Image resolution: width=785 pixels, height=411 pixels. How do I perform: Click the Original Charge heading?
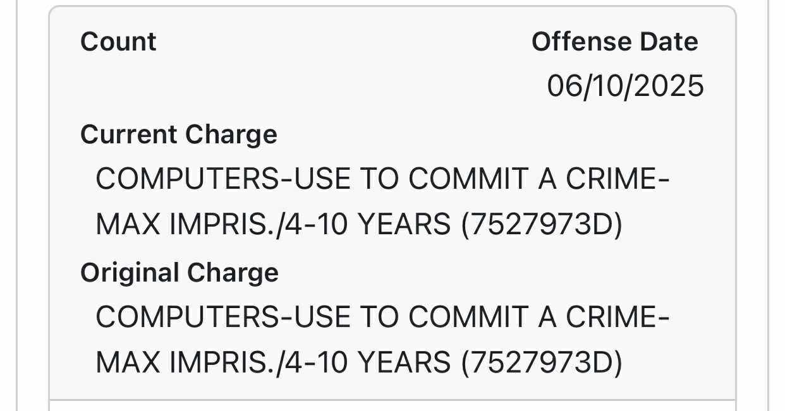pyautogui.click(x=180, y=272)
